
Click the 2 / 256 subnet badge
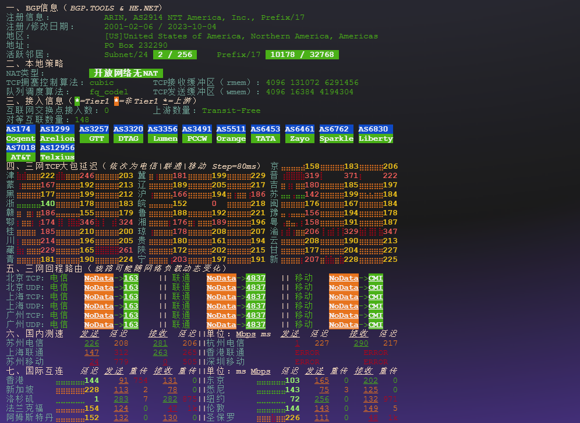(172, 55)
